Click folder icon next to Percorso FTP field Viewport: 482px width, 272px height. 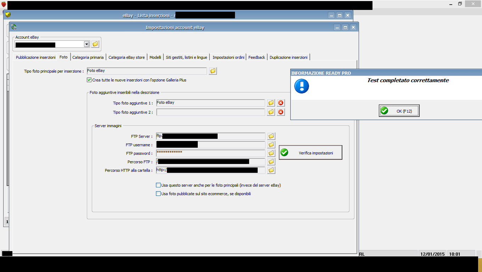click(271, 162)
